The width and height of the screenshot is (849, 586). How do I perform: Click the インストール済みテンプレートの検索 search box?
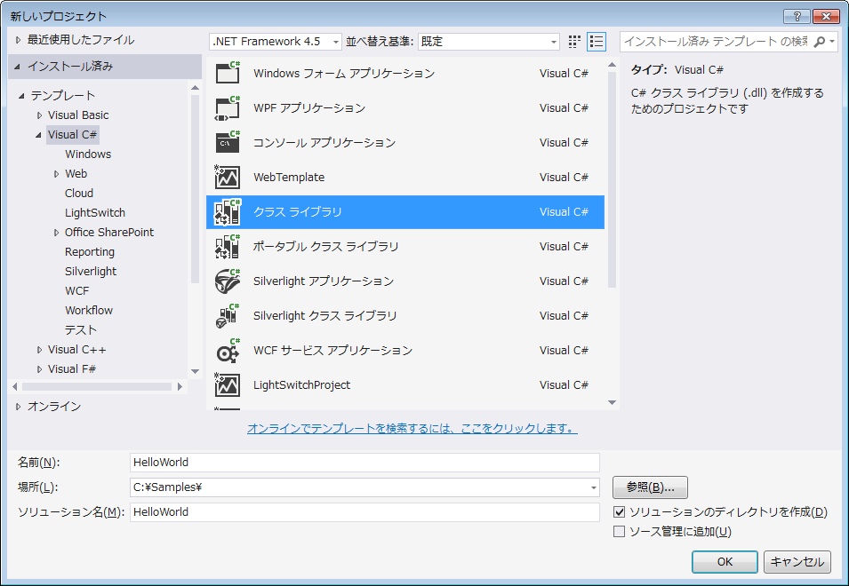click(717, 42)
